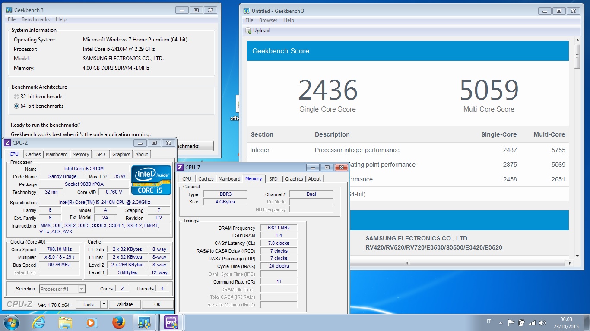Switch to SPD tab in CPU-Z CPU window

click(x=100, y=154)
